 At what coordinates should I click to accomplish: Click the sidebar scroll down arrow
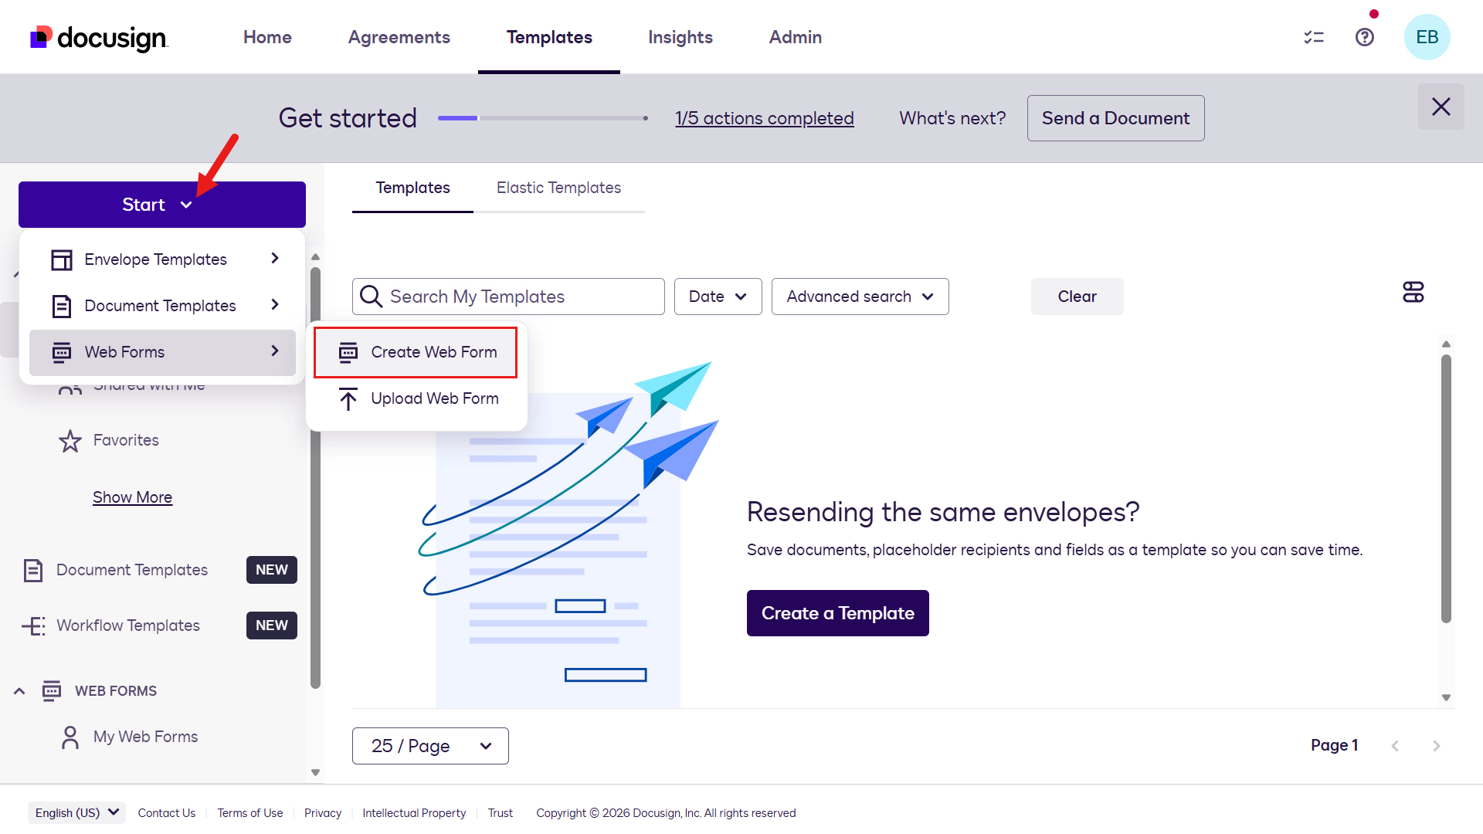315,772
